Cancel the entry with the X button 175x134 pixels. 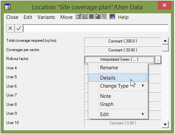pyautogui.click(x=10, y=29)
